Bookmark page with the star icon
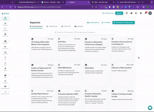 [96, 7]
